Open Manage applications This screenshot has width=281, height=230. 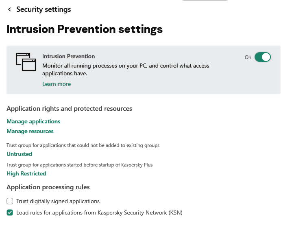pyautogui.click(x=33, y=121)
